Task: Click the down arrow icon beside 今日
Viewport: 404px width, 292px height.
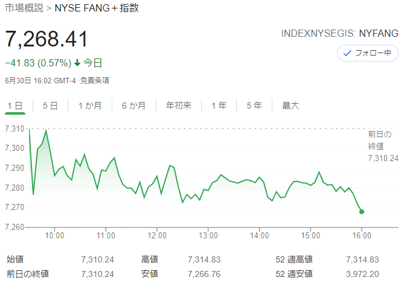Action: click(77, 63)
